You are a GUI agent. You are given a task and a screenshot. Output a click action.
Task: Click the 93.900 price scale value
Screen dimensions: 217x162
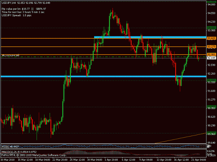click(x=211, y=30)
